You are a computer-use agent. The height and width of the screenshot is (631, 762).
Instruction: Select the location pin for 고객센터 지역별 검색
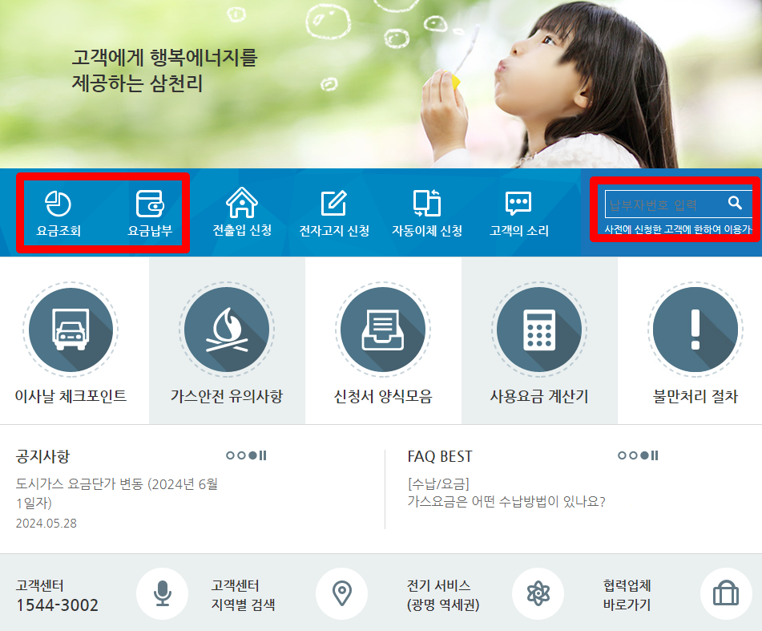[x=341, y=594]
